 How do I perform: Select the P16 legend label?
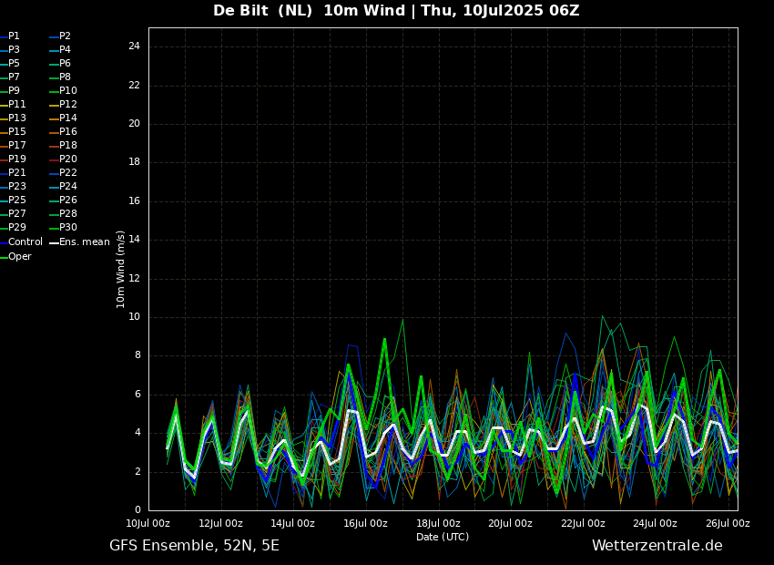coord(68,132)
